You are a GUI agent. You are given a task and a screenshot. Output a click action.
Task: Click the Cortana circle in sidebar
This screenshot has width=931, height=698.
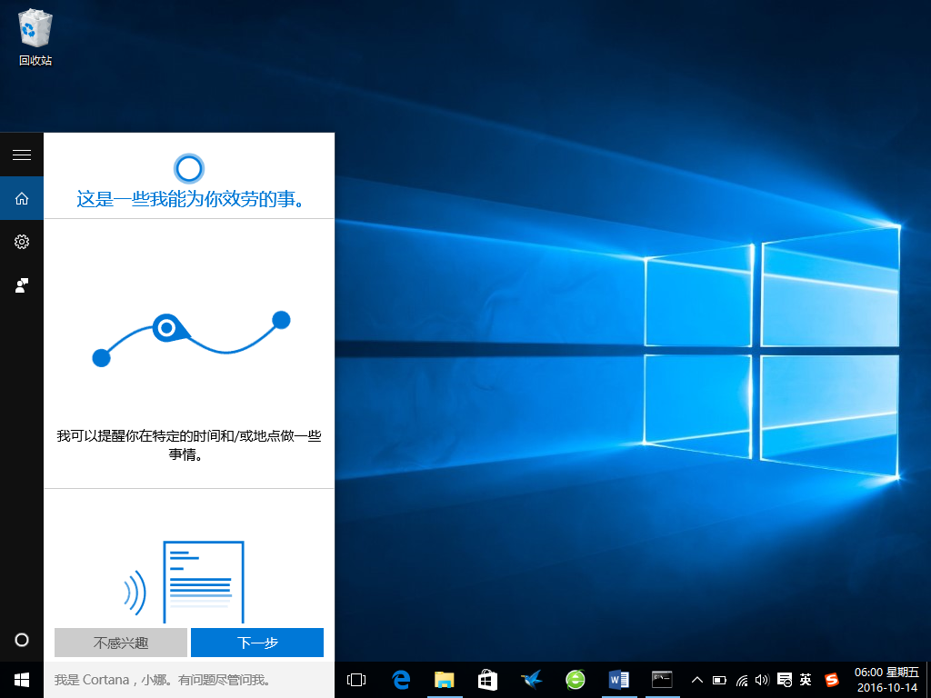coord(22,640)
